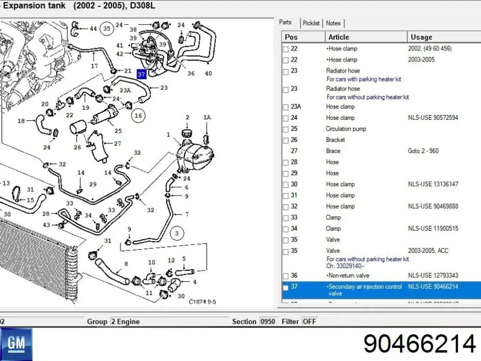Select callout 18 hose in diagram
The height and width of the screenshot is (361, 481).
(21, 121)
